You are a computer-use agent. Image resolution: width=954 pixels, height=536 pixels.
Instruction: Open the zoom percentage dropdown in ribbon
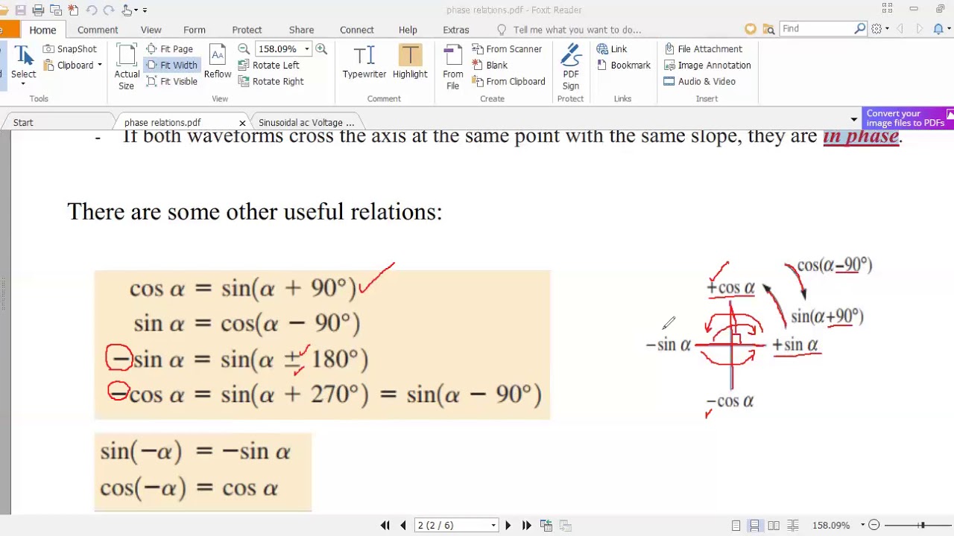point(306,49)
